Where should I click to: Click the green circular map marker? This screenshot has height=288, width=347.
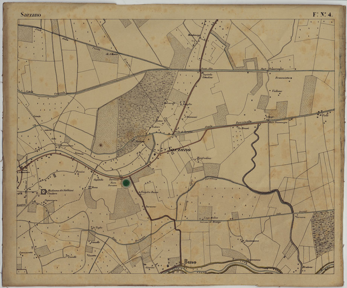pyautogui.click(x=126, y=183)
